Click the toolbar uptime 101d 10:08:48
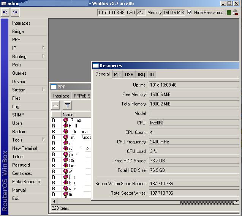Screen dimensions: 242x217 pyautogui.click(x=111, y=12)
